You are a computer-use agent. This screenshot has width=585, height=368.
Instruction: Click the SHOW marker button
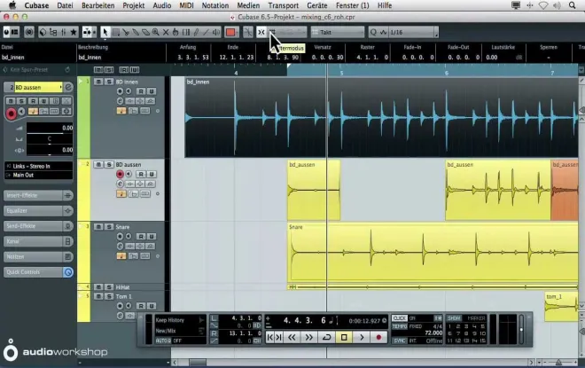pyautogui.click(x=454, y=318)
